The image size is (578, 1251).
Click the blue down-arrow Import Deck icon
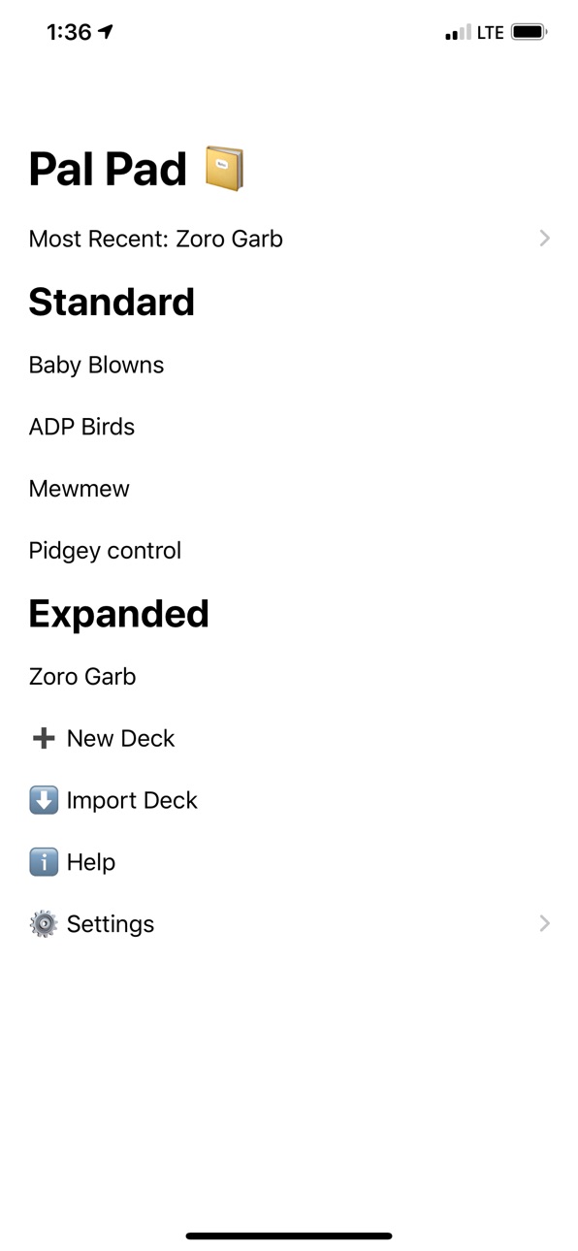44,800
